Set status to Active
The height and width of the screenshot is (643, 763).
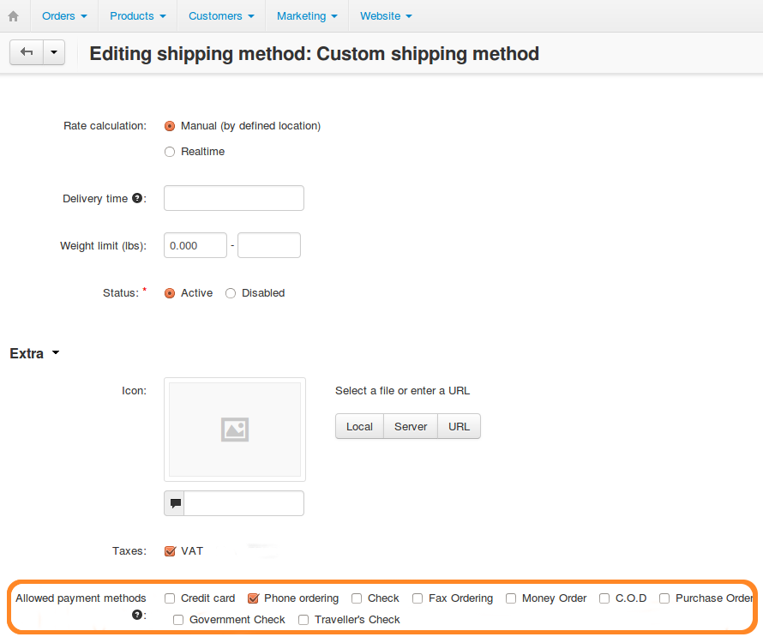170,293
